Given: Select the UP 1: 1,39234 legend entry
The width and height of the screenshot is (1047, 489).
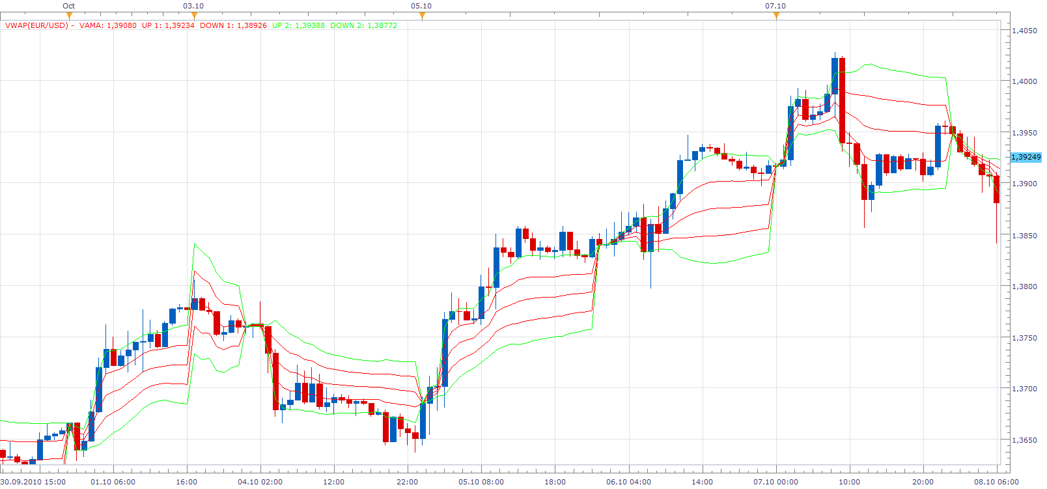Looking at the screenshot, I should click(168, 26).
